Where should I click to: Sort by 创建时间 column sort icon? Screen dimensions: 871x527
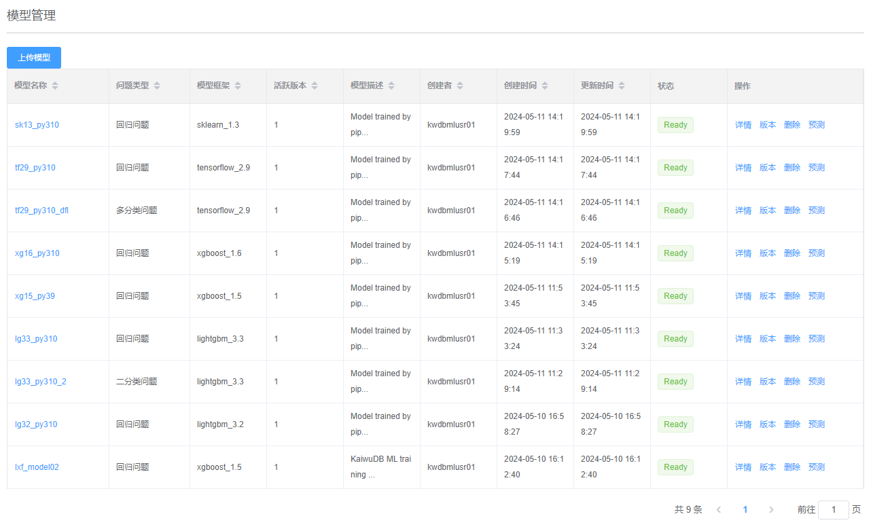click(x=545, y=86)
